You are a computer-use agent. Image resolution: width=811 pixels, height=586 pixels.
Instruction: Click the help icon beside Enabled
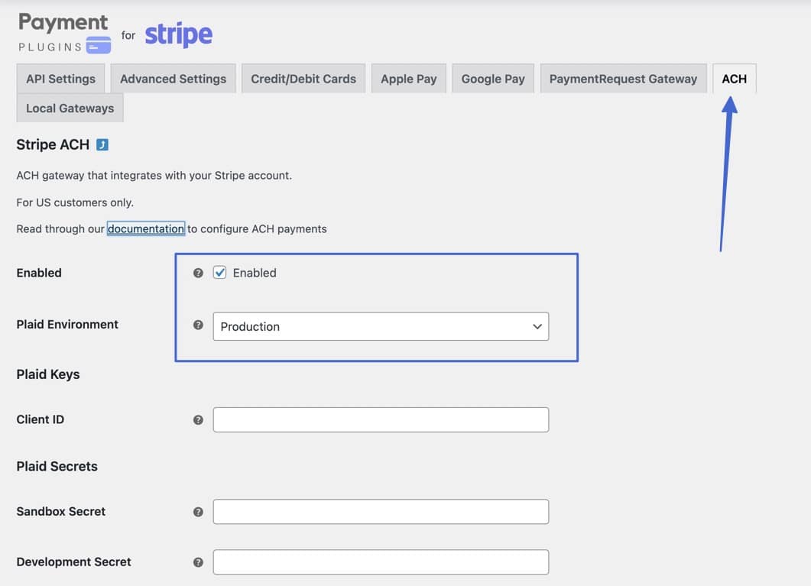point(198,273)
